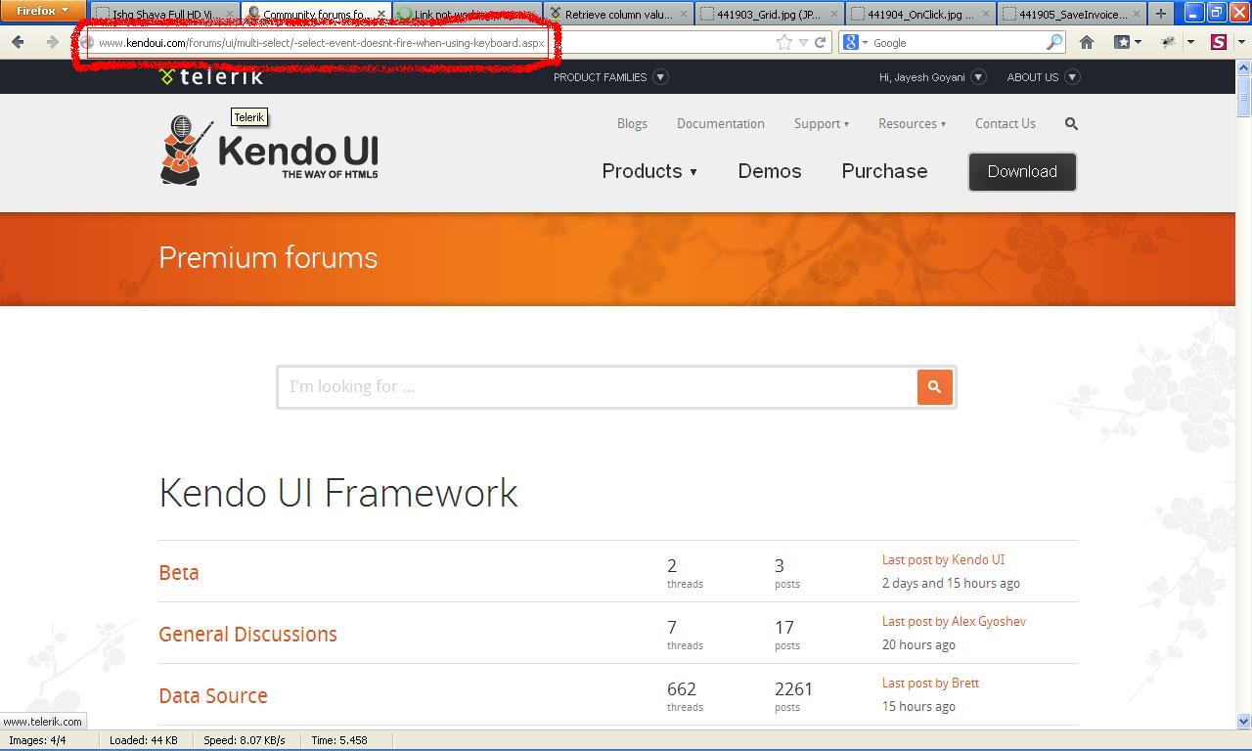Expand the Product Families dropdown
Image resolution: width=1252 pixels, height=751 pixels.
pos(660,77)
